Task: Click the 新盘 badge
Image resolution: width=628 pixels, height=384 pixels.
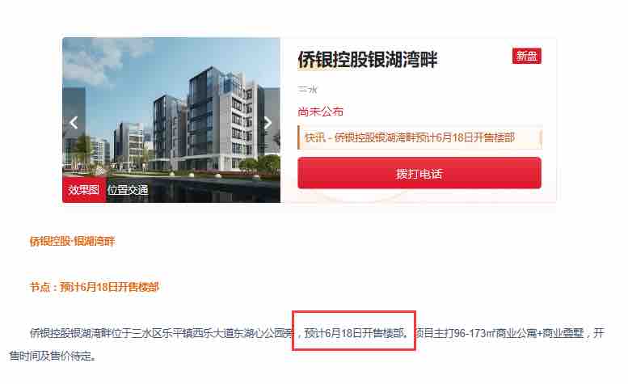Action: [x=527, y=56]
